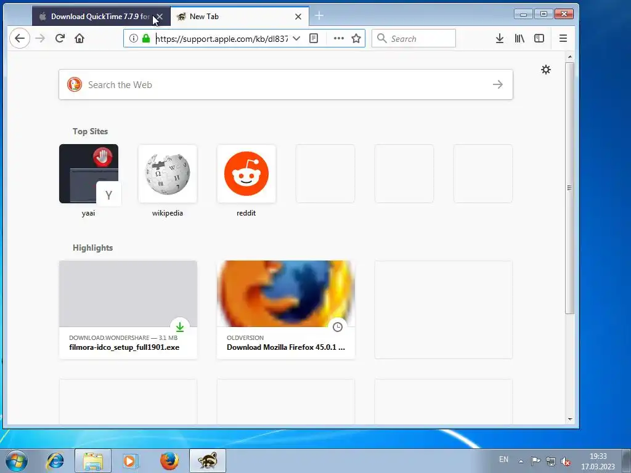Expand the address bar history dropdown arrow
This screenshot has width=631, height=473.
[x=296, y=39]
